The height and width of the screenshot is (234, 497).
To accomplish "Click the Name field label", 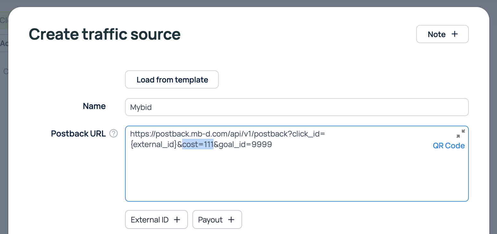I will (94, 106).
